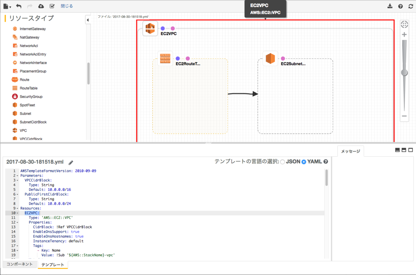Click the fit-to-window target icon

[404, 24]
